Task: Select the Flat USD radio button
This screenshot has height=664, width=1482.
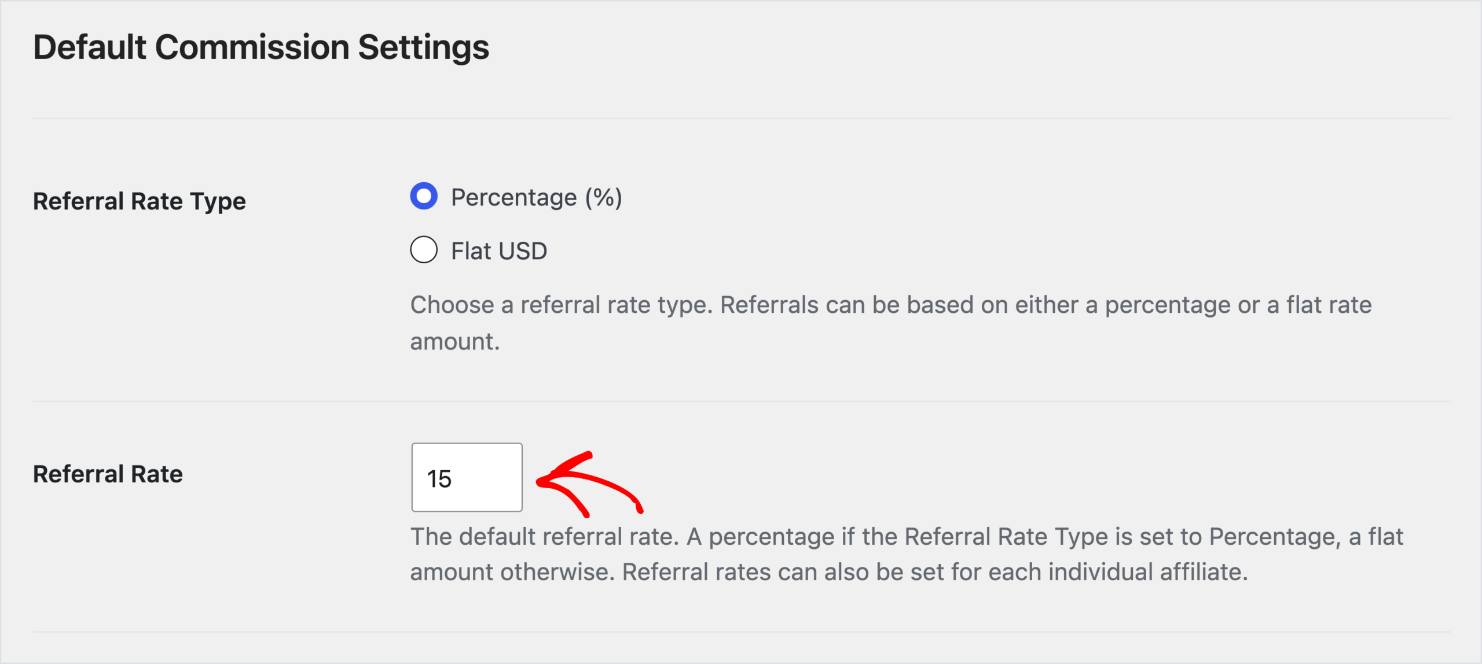Action: pyautogui.click(x=424, y=250)
